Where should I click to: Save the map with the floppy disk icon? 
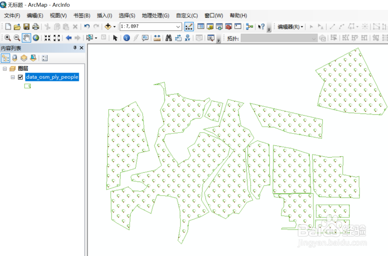(x=26, y=26)
